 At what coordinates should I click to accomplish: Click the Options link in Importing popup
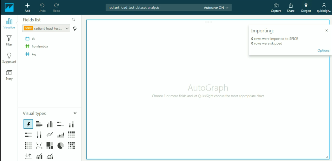(x=323, y=50)
